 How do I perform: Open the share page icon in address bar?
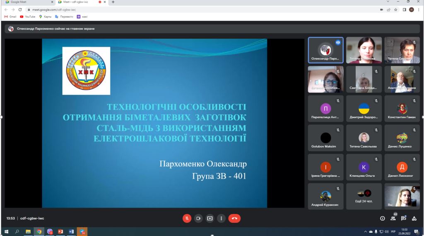pyautogui.click(x=388, y=10)
